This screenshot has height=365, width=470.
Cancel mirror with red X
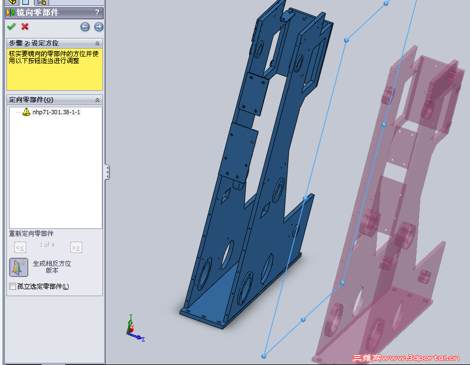(x=25, y=27)
